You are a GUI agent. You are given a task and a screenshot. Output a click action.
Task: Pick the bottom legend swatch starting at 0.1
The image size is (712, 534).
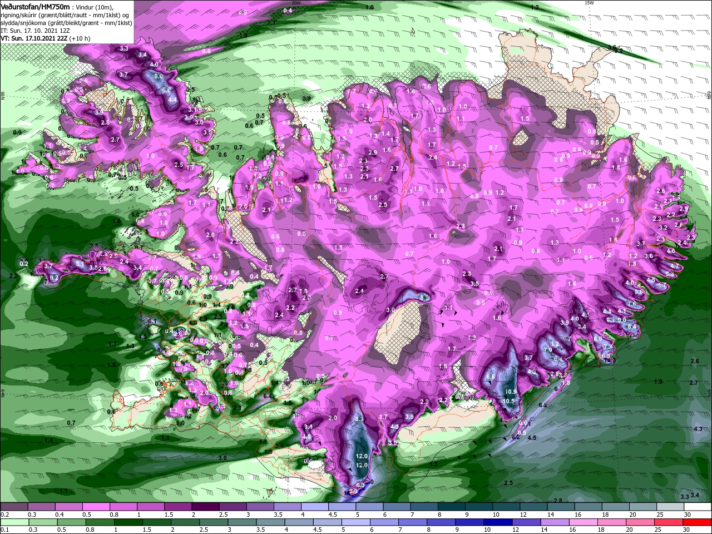[x=14, y=522]
